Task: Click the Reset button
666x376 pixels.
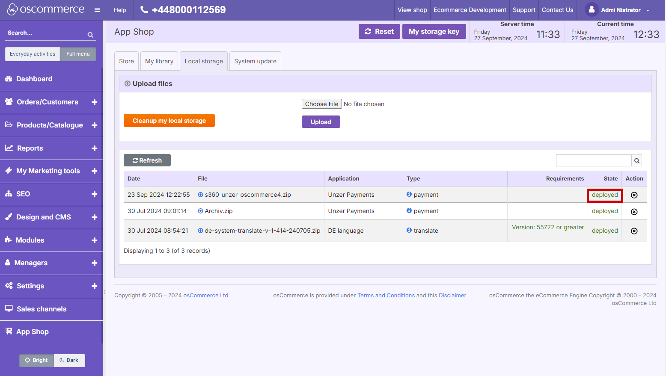Action: (x=379, y=32)
